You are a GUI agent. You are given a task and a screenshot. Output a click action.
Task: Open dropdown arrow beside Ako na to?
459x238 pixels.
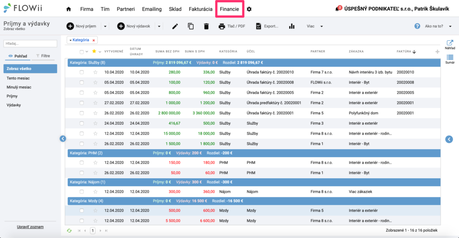coord(450,26)
